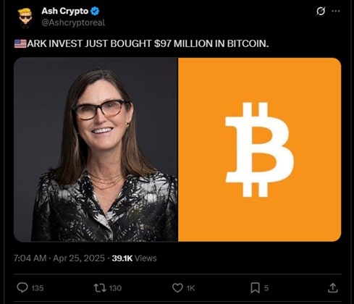Image resolution: width=354 pixels, height=304 pixels.
Task: Click the Ash Crypto display name
Action: point(65,11)
